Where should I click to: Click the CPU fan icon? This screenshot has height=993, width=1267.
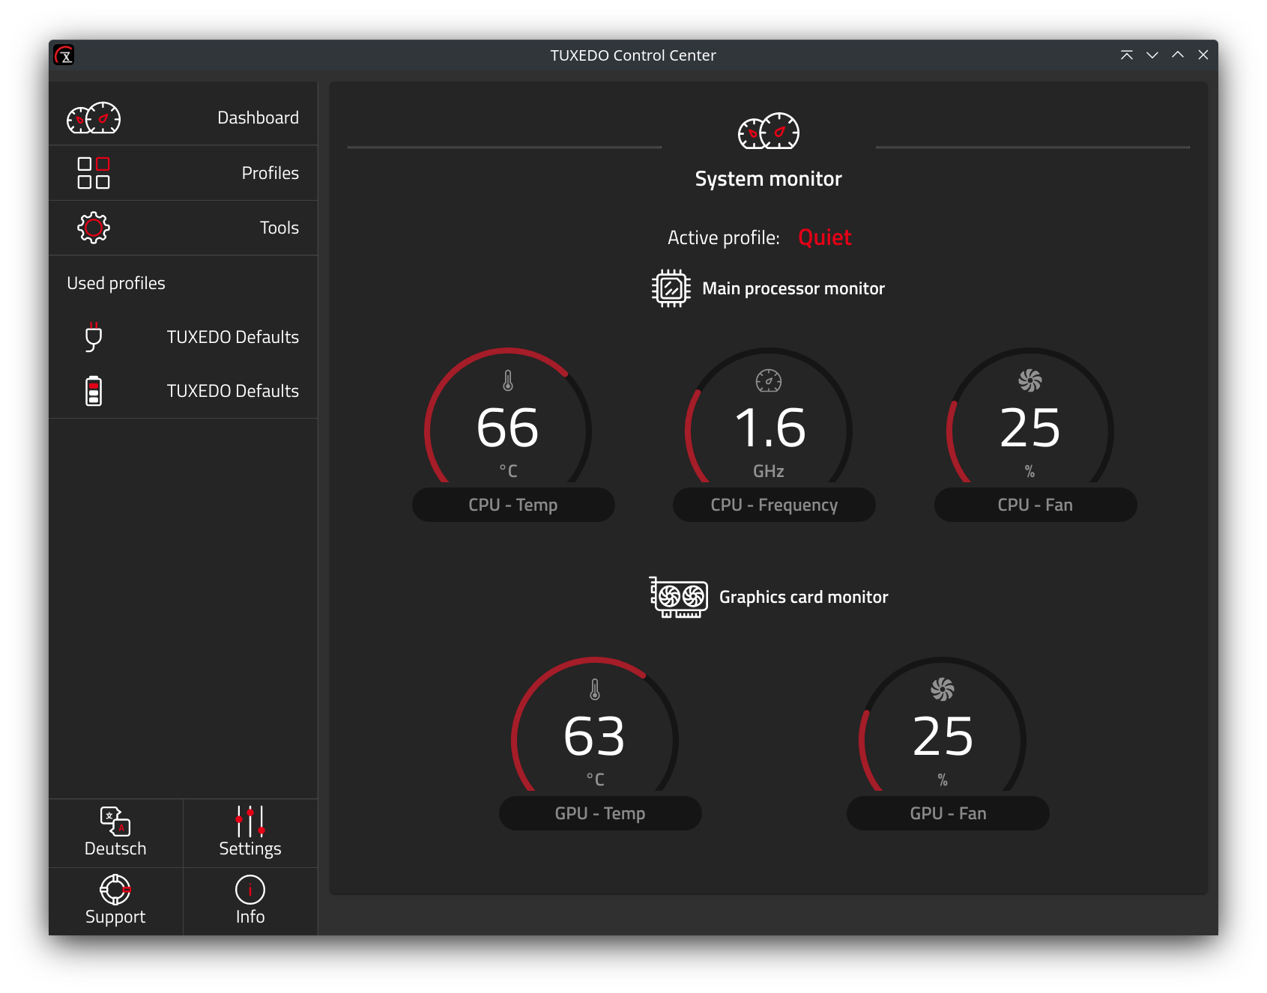click(x=1030, y=380)
